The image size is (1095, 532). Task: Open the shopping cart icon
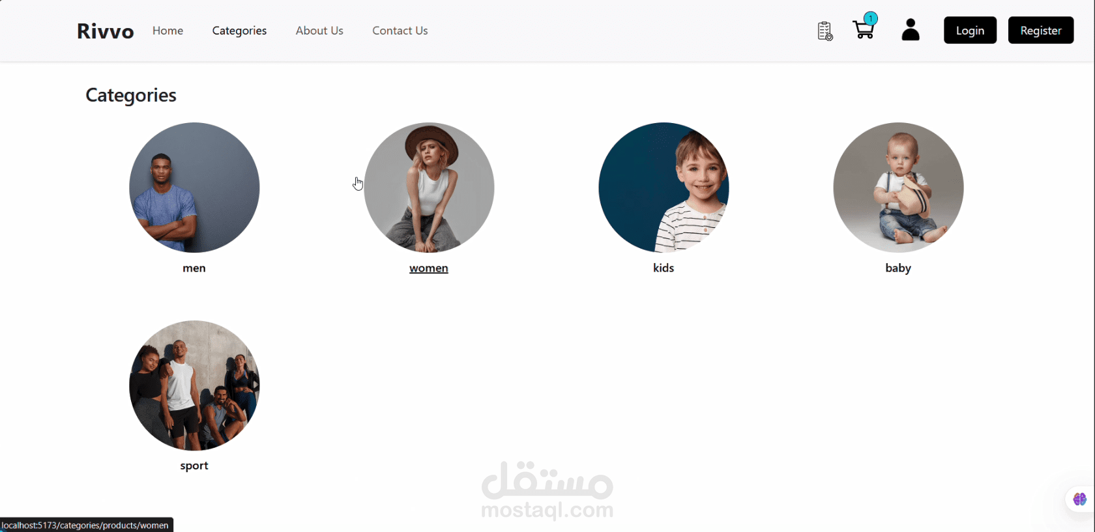coord(864,30)
